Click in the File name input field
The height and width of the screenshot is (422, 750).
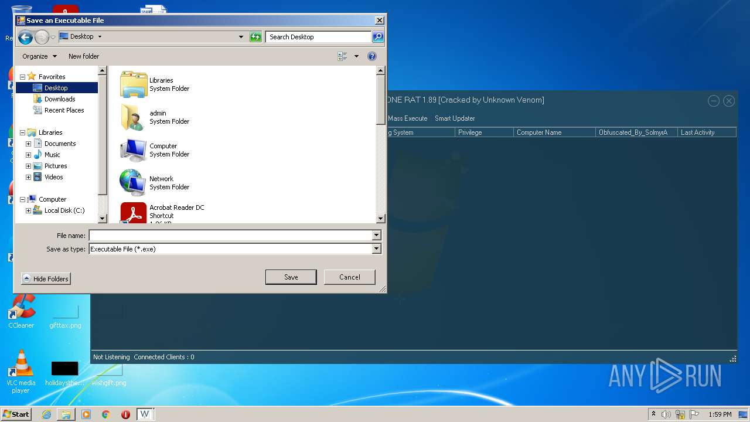point(230,236)
